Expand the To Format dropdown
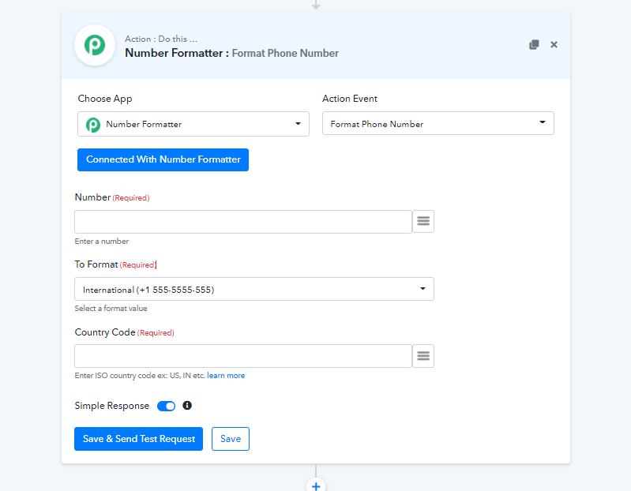The image size is (631, 491). click(254, 289)
